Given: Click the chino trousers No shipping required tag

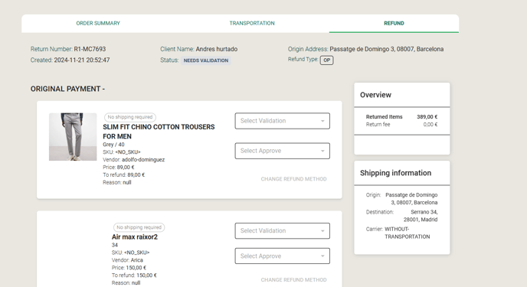Looking at the screenshot, I should (x=130, y=117).
